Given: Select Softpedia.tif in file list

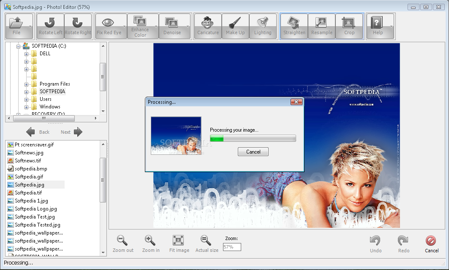Looking at the screenshot, I should (28, 192).
